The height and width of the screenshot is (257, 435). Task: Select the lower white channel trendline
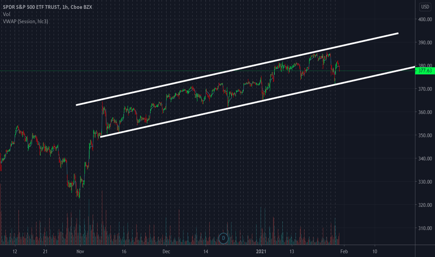pos(258,102)
